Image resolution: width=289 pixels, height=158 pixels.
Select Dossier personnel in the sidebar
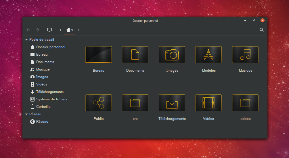coord(48,47)
